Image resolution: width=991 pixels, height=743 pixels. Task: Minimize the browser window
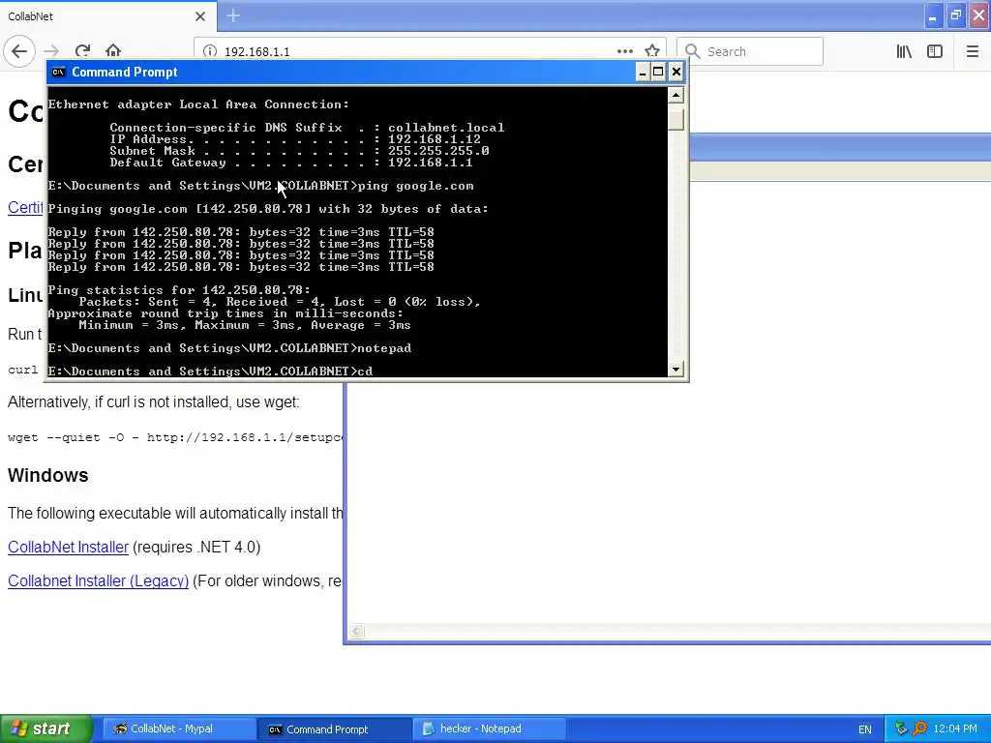tap(933, 15)
